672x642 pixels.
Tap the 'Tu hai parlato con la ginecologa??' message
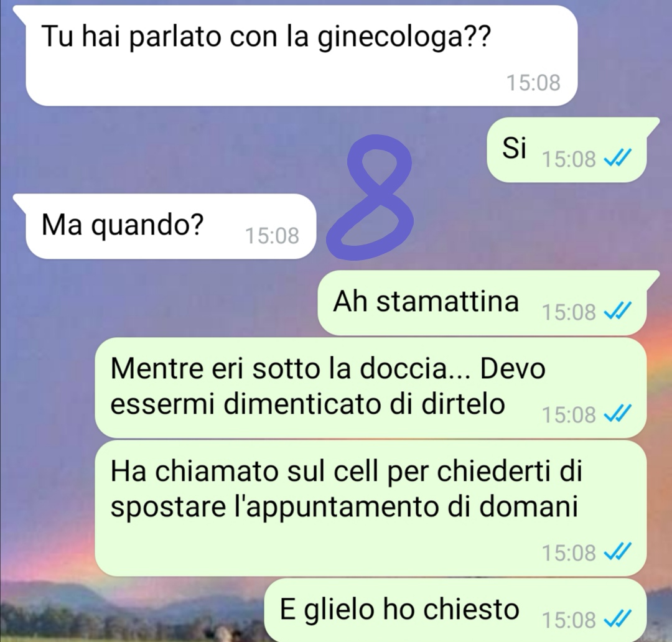pos(301,55)
